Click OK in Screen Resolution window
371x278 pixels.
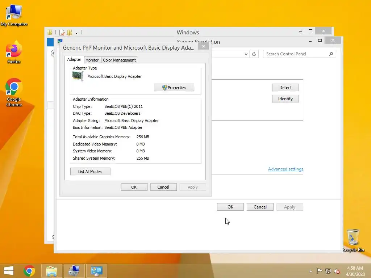pos(230,207)
